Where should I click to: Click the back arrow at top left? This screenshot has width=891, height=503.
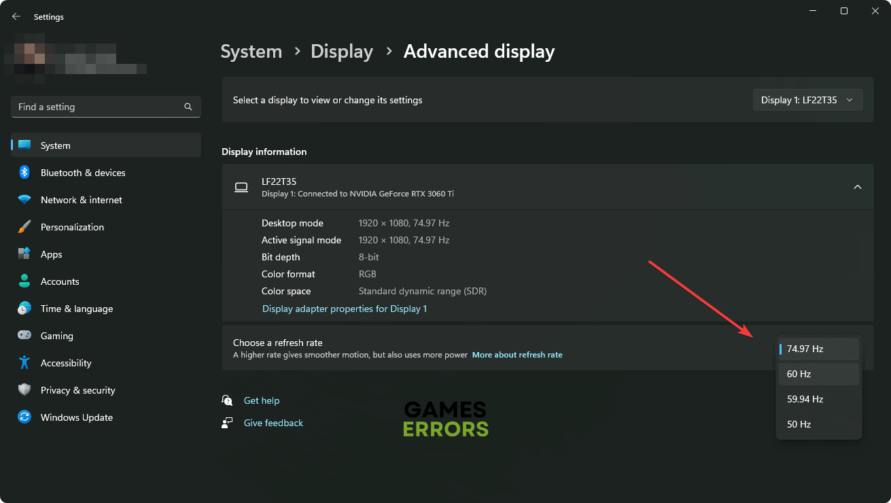pyautogui.click(x=16, y=16)
